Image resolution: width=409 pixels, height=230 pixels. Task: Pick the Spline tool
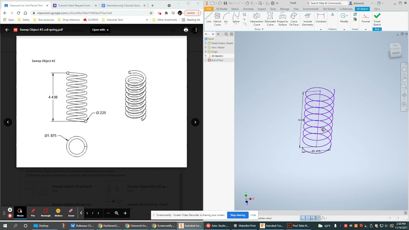(x=236, y=18)
